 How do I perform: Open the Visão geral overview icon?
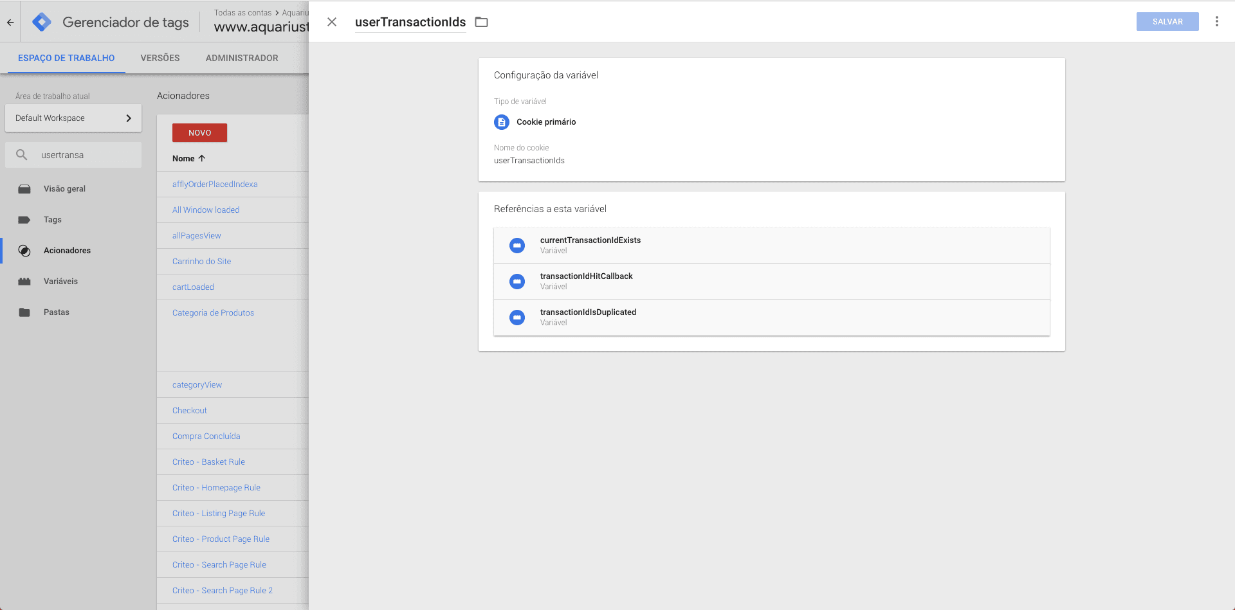[24, 188]
